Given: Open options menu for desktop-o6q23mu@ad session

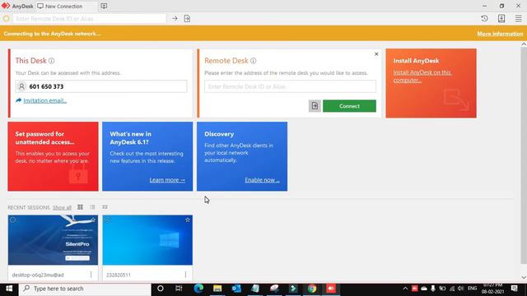Looking at the screenshot, I should [91, 275].
